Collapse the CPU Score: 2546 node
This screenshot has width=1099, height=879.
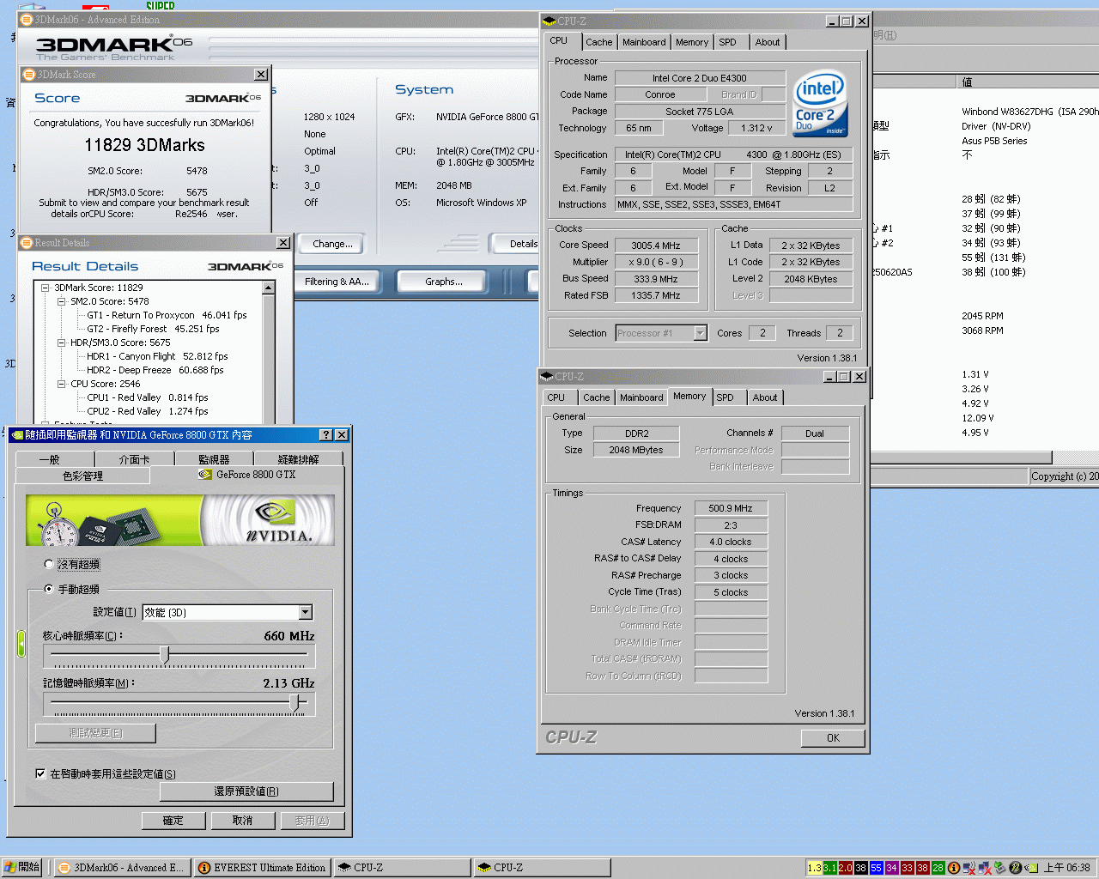click(x=62, y=384)
